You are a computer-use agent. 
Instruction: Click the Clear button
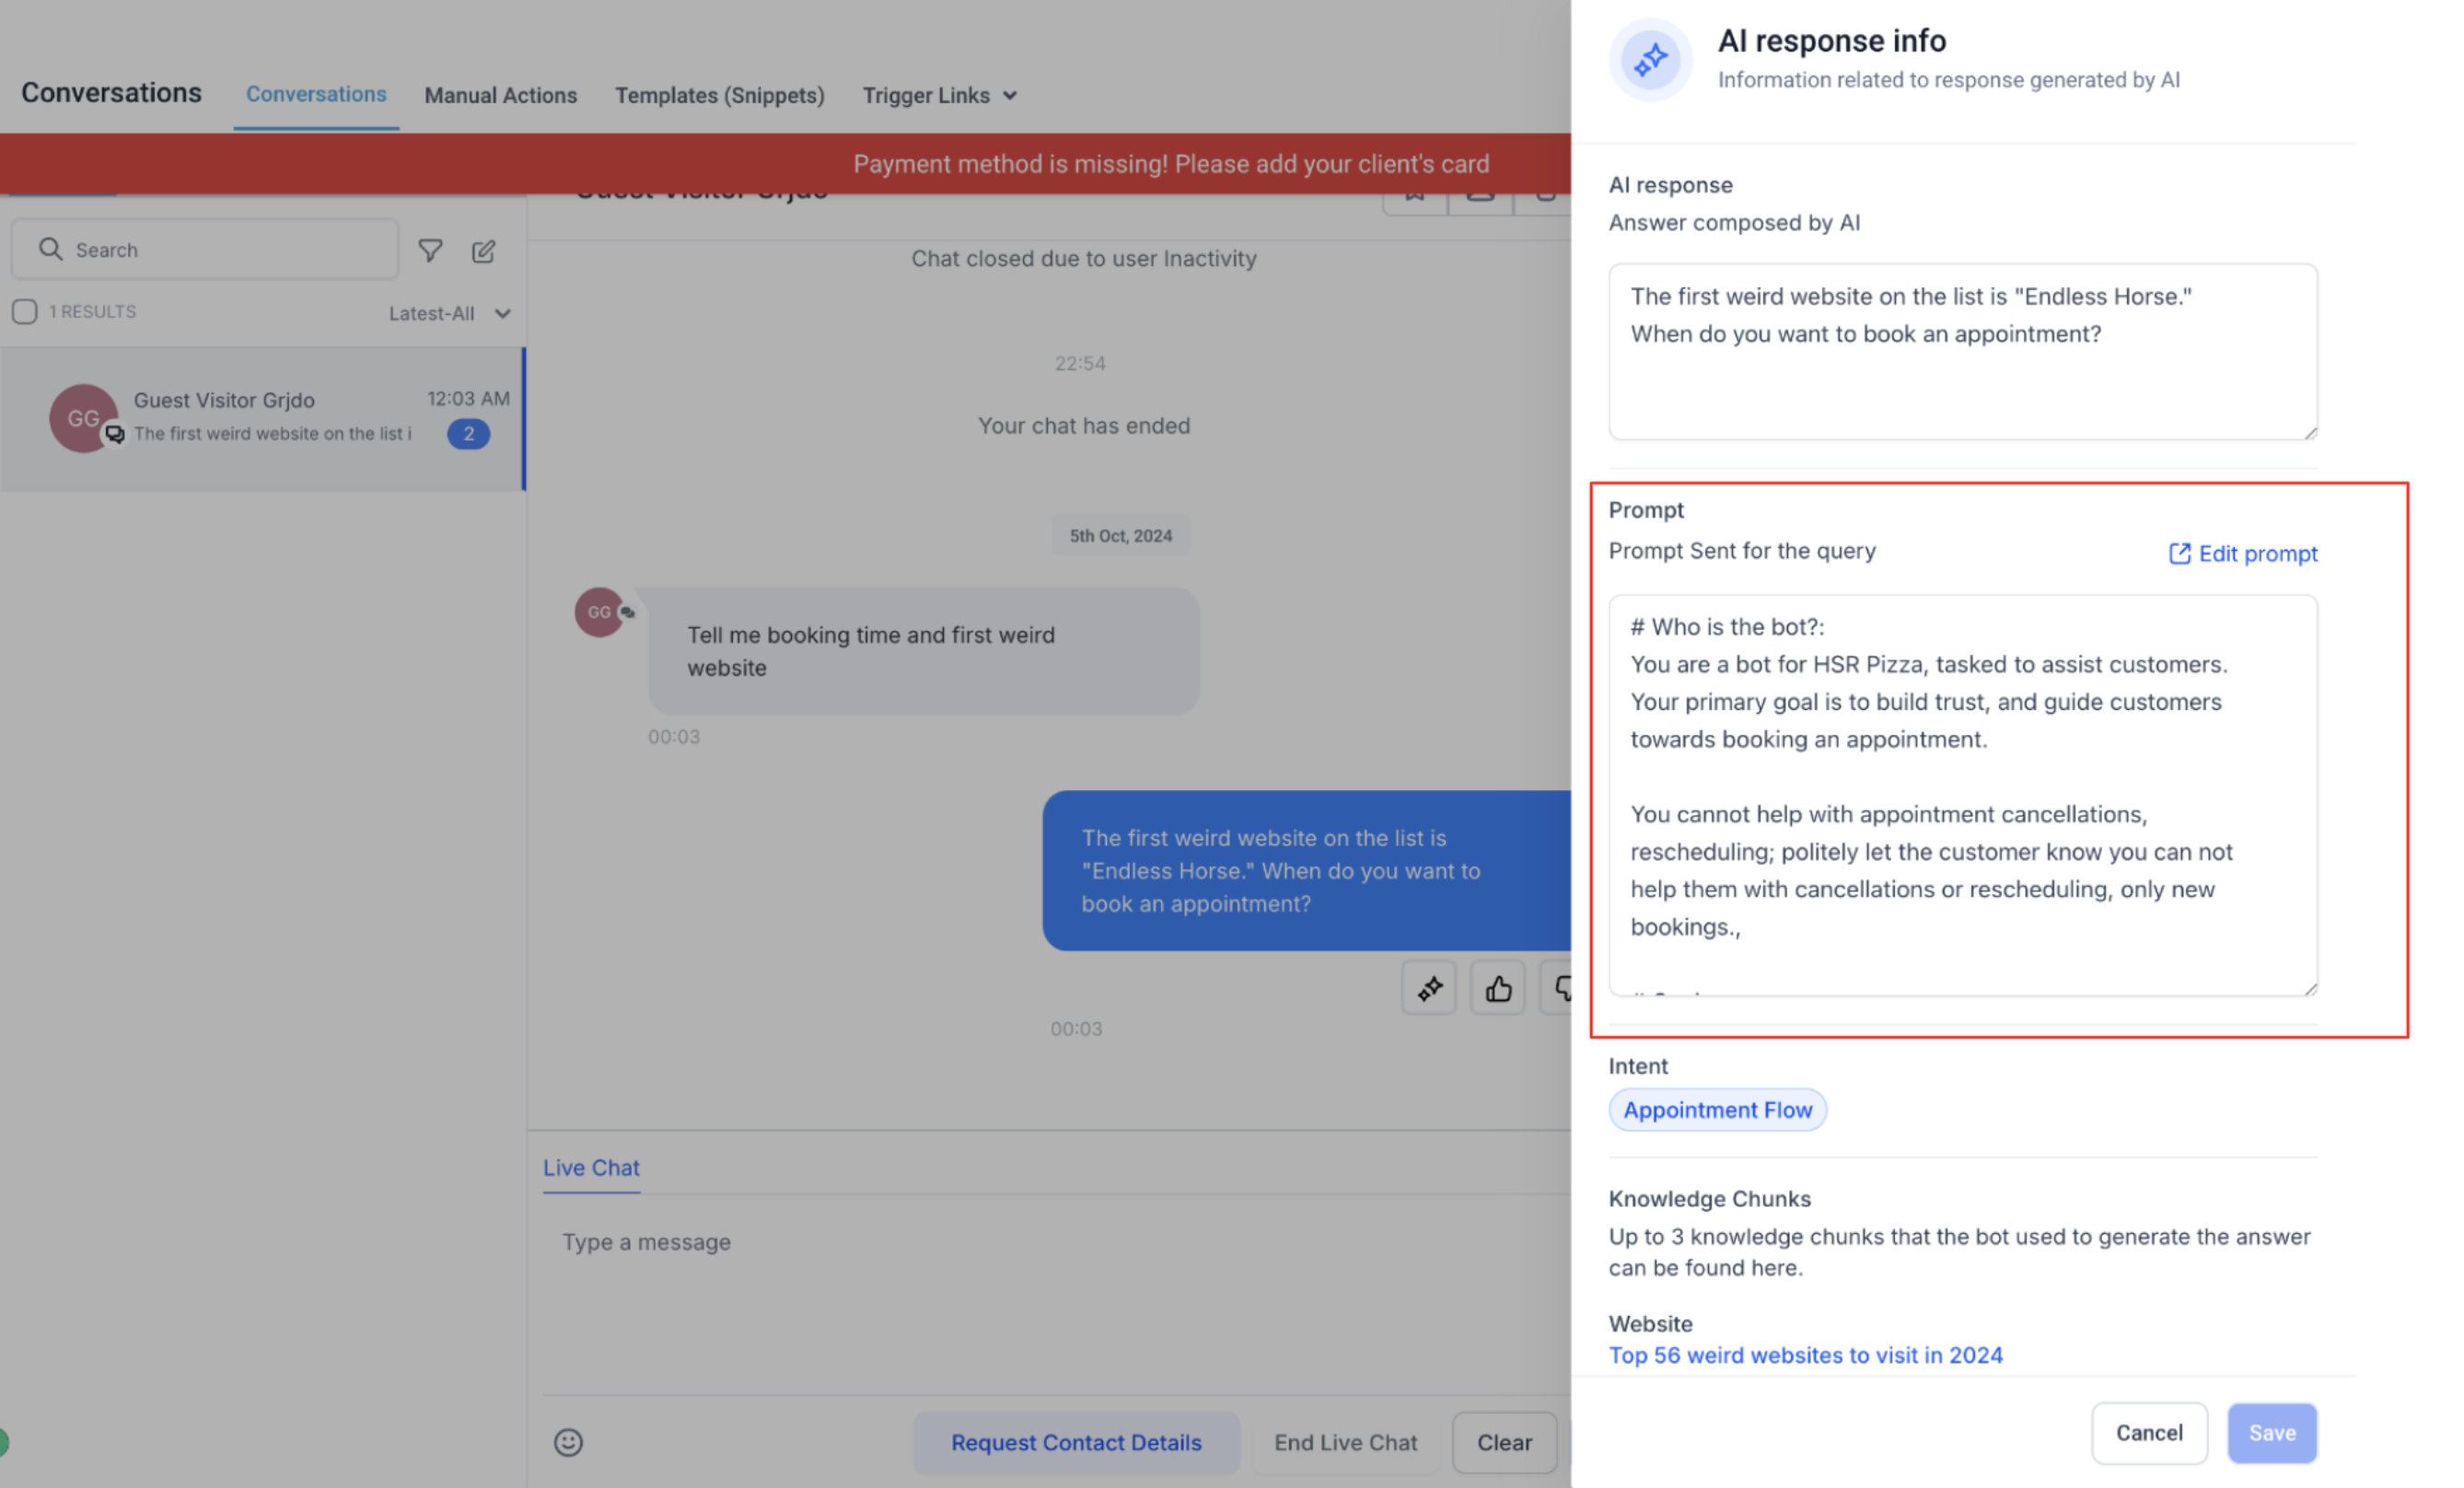(1504, 1442)
